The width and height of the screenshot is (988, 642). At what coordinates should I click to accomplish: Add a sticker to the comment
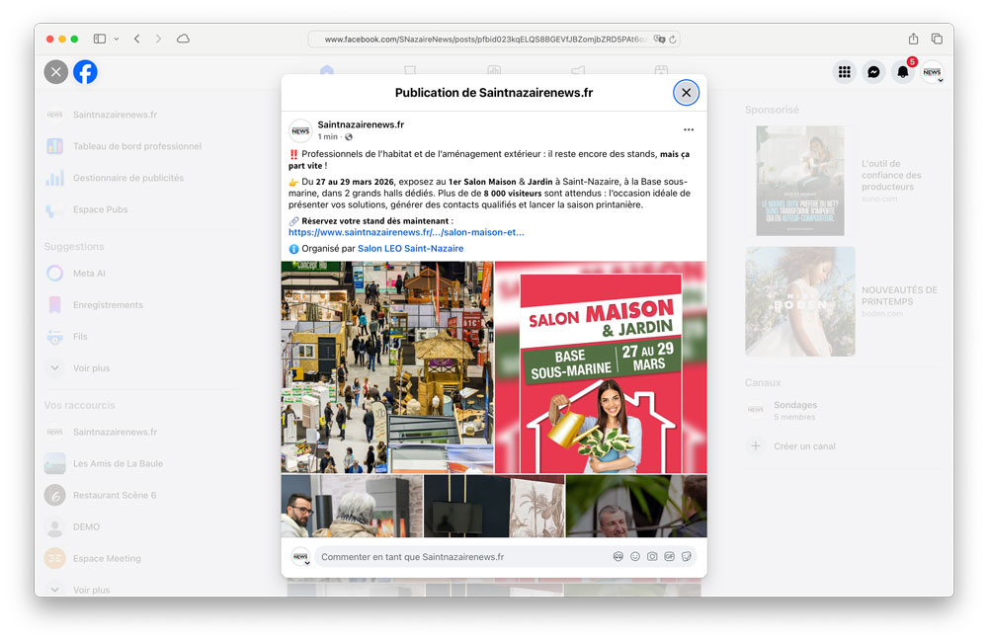pyautogui.click(x=687, y=557)
